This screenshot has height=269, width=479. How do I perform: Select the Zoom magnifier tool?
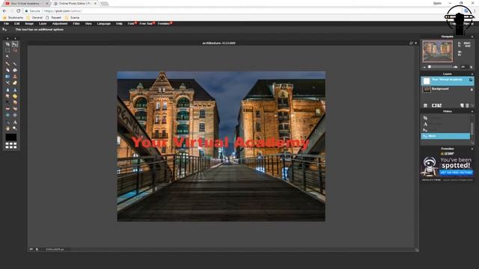15,129
